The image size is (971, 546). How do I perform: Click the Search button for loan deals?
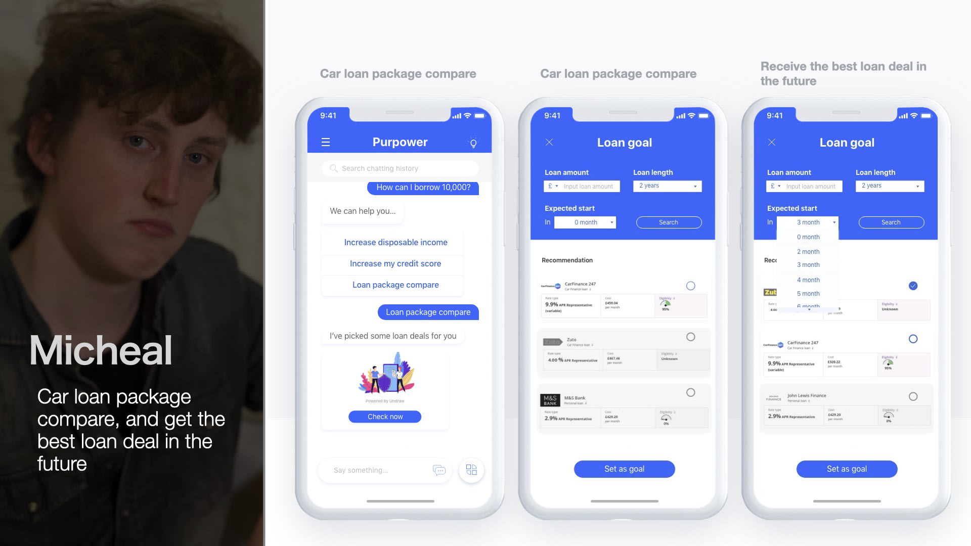pos(668,222)
